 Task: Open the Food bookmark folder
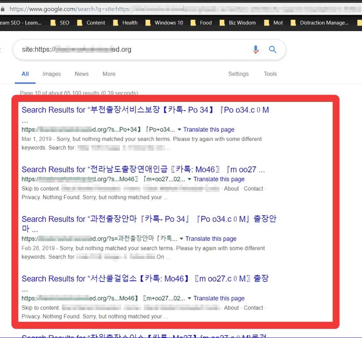(201, 23)
